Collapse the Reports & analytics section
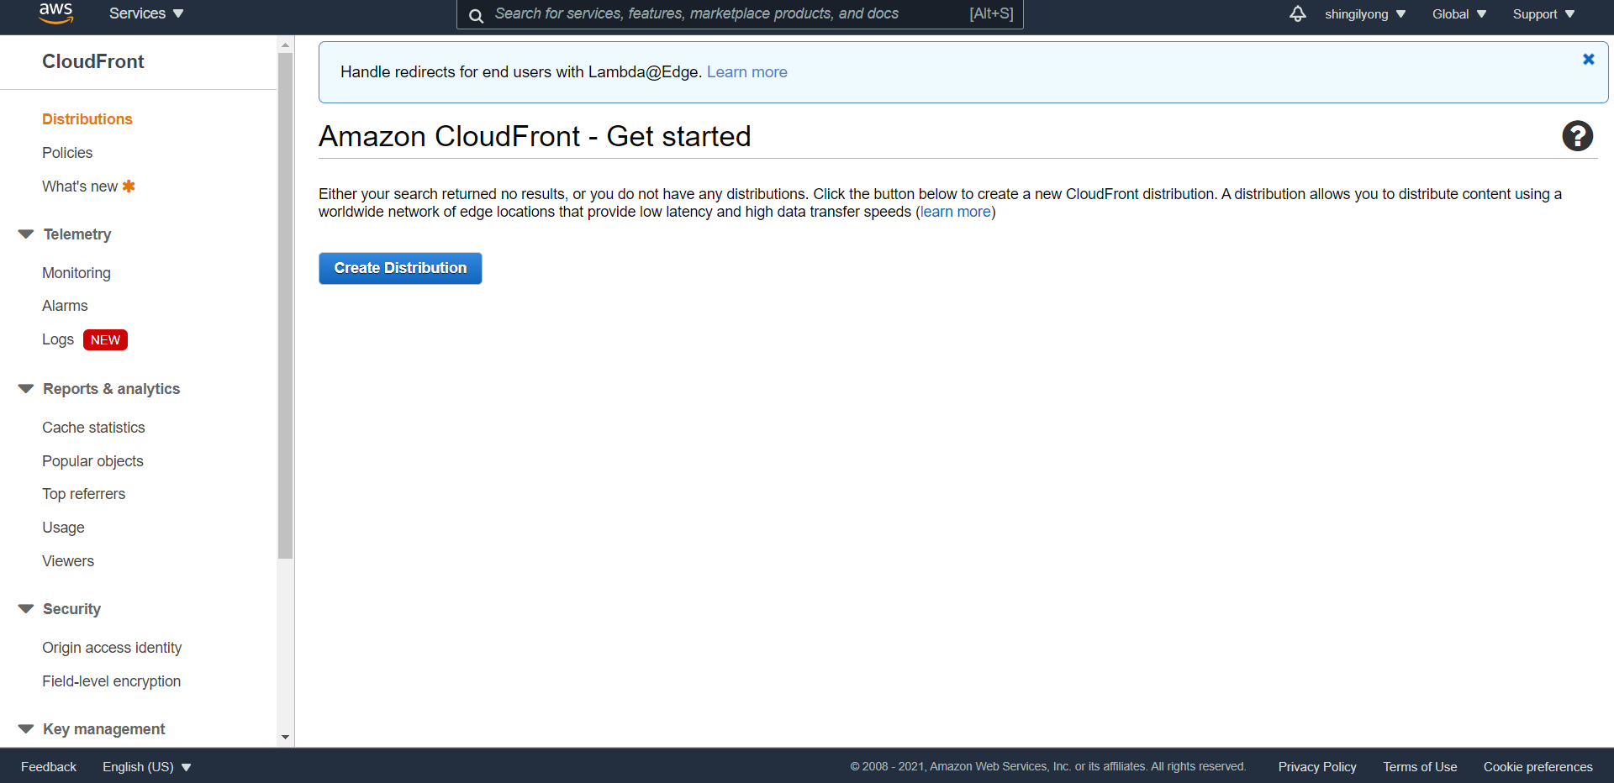This screenshot has width=1614, height=783. coord(26,389)
